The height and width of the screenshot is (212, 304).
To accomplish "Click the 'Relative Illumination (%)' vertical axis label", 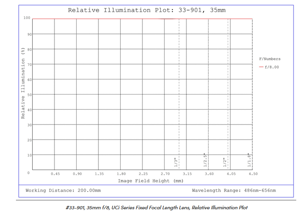I will 23,83.
